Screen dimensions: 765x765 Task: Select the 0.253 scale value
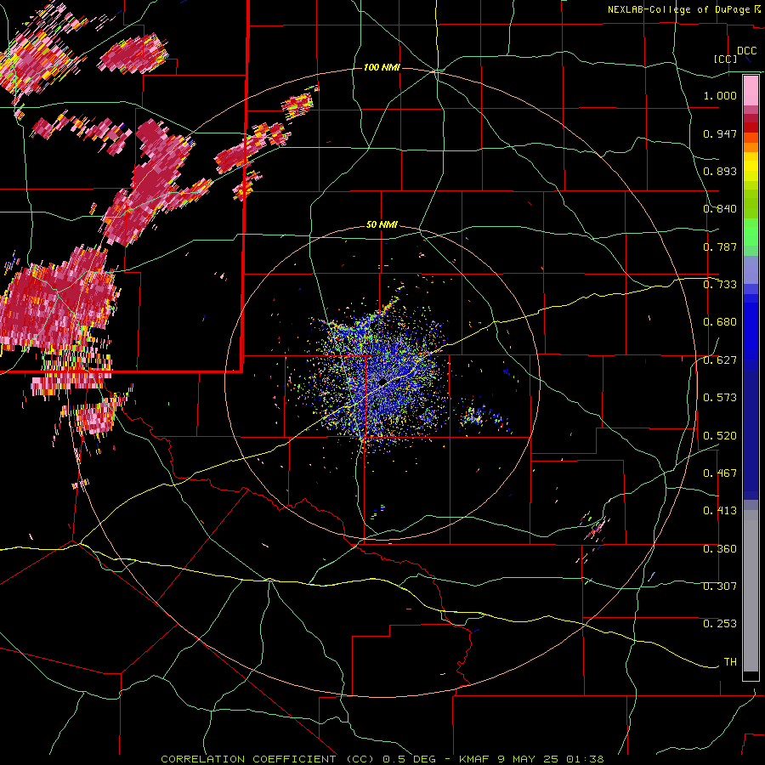point(720,624)
